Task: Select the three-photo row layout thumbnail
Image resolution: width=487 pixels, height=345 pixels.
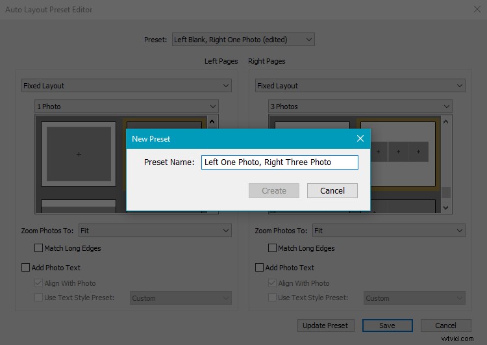Action: coord(403,154)
